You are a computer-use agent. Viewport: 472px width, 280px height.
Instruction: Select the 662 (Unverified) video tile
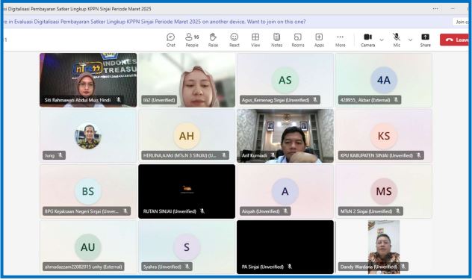[187, 80]
